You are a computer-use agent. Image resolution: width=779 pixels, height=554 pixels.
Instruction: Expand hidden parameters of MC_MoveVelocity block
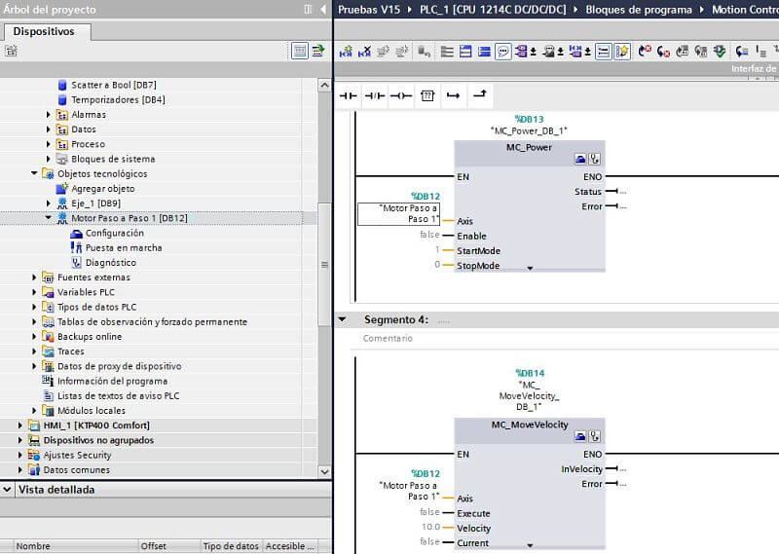pos(530,546)
